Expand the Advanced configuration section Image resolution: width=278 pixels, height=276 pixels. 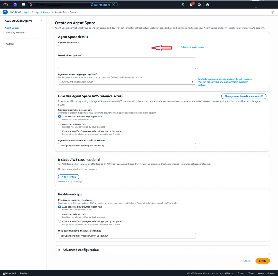tap(78, 250)
